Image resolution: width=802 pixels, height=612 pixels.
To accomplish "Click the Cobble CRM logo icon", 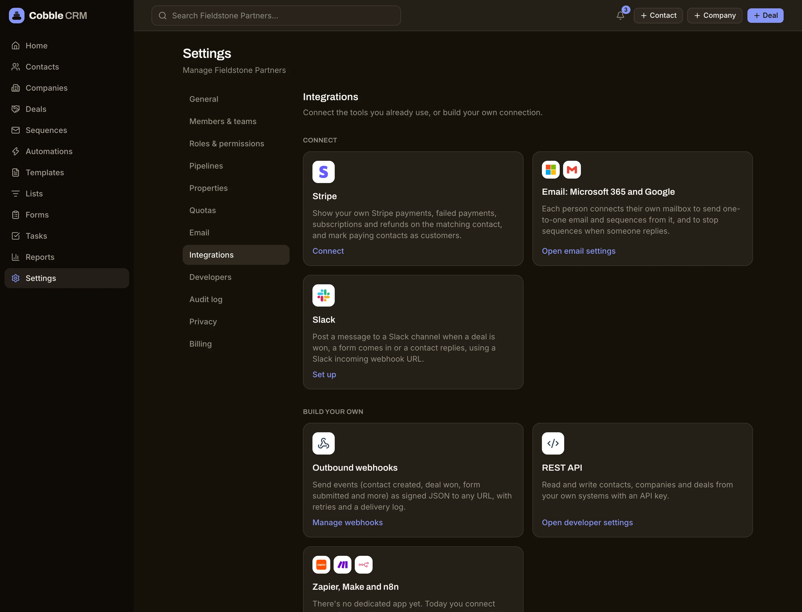I will point(16,16).
